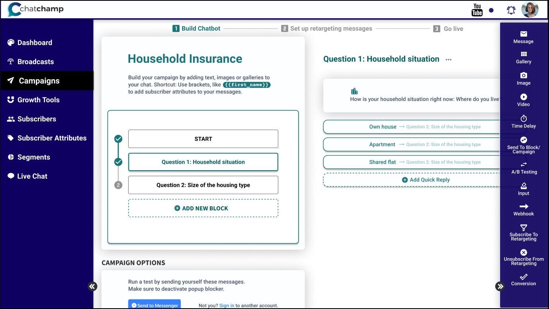Add an Input element
Viewport: 549px width, 309px height.
click(x=524, y=189)
